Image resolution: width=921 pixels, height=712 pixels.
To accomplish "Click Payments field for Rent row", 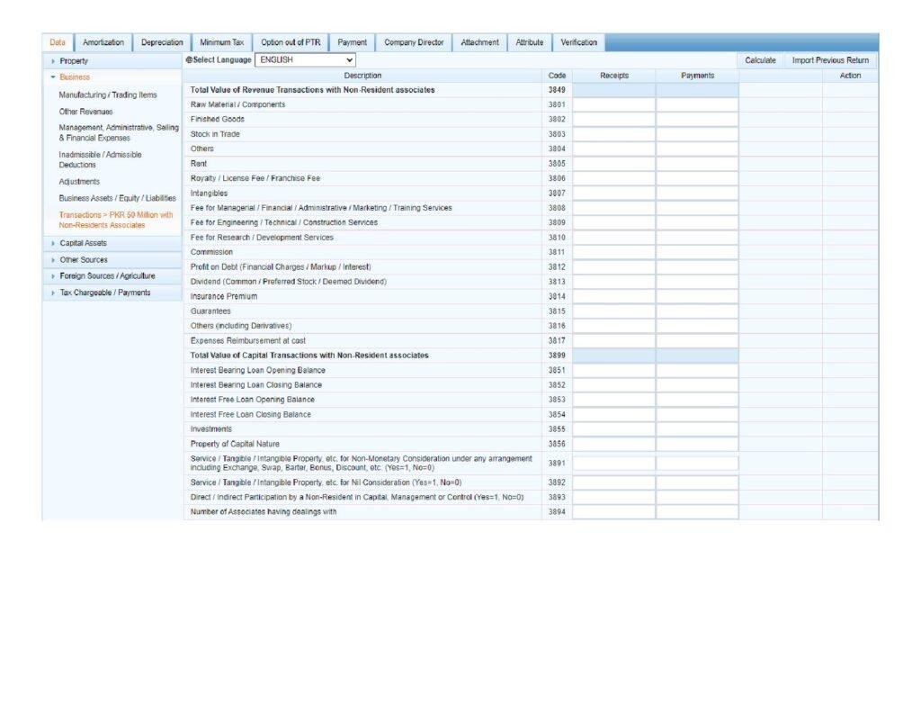I will click(697, 165).
